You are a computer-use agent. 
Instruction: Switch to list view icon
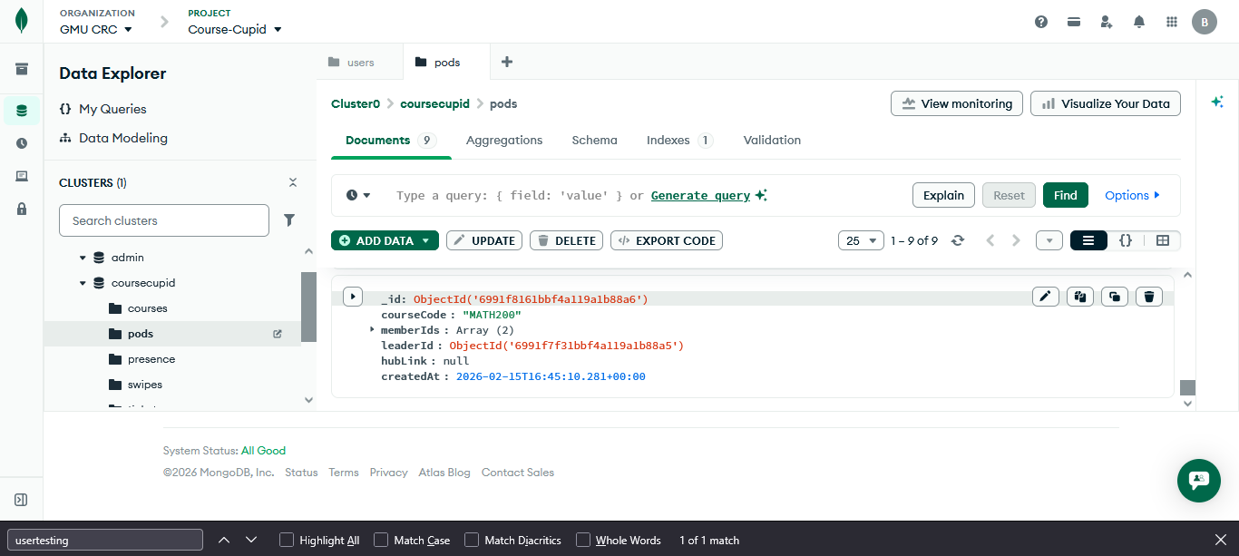coord(1088,240)
